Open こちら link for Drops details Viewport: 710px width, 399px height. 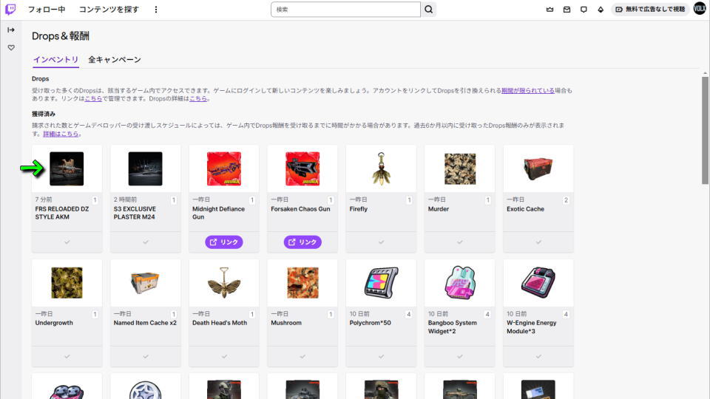198,98
